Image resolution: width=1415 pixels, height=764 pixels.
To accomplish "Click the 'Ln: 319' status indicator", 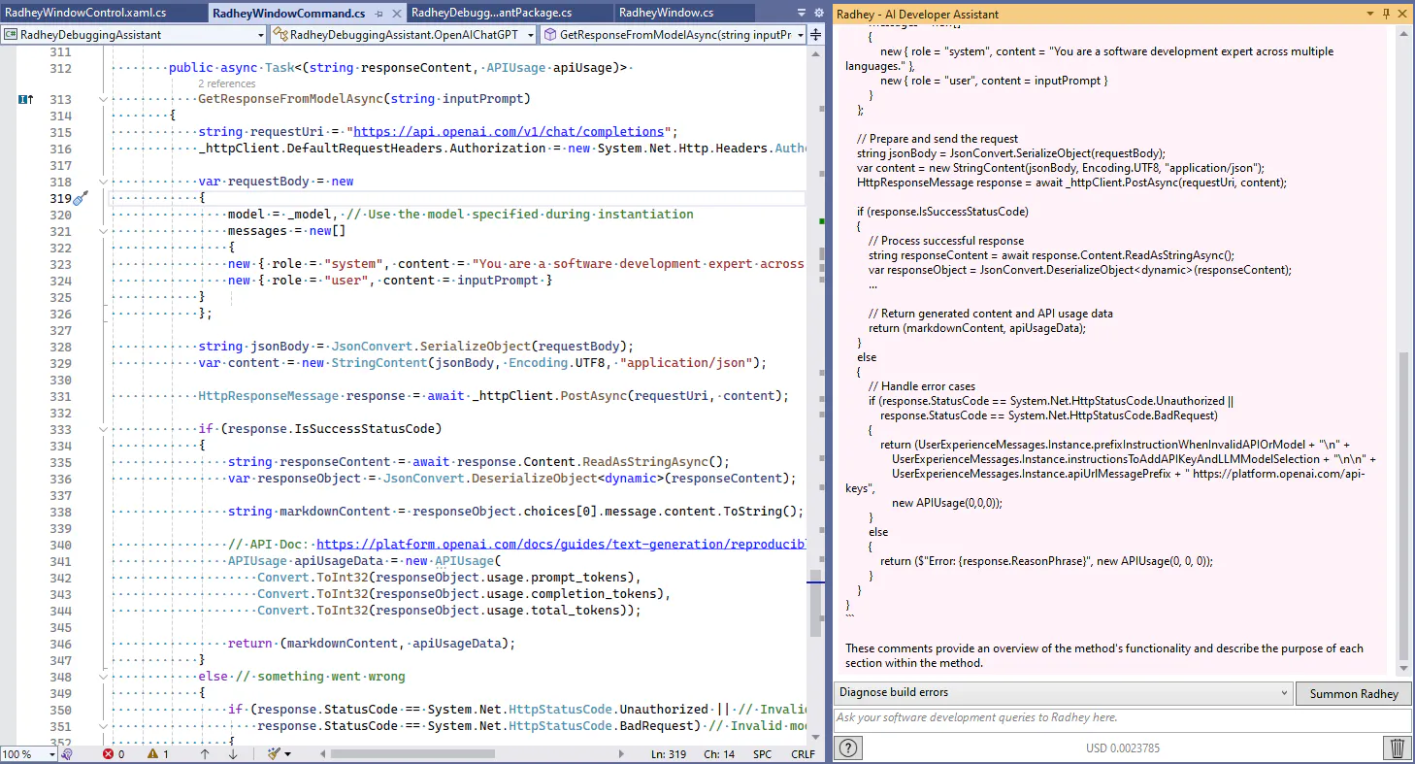I will pyautogui.click(x=669, y=754).
